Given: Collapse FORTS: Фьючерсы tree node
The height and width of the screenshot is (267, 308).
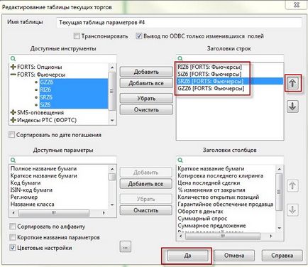Looking at the screenshot, I should pyautogui.click(x=13, y=75).
